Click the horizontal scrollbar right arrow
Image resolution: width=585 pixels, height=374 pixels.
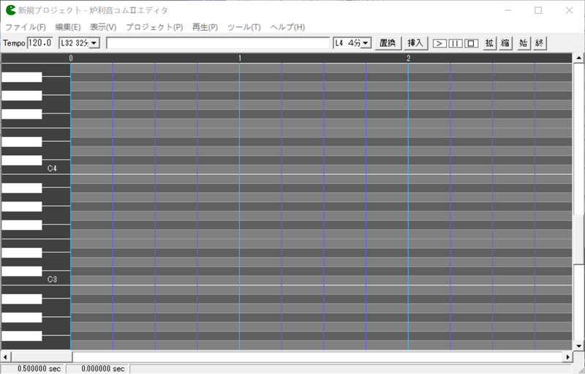click(x=567, y=356)
